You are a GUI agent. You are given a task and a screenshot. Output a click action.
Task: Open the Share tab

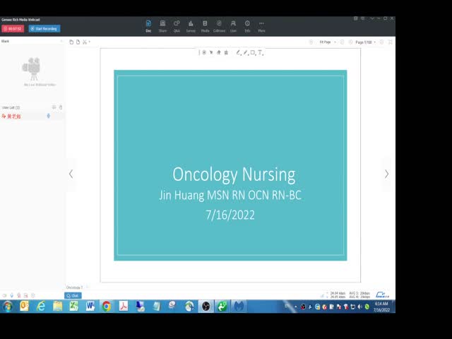(162, 26)
